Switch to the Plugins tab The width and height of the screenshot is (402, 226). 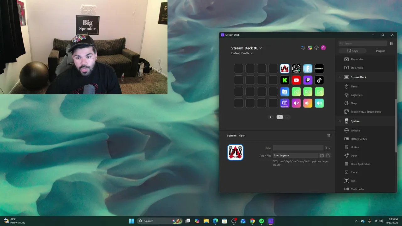click(x=380, y=51)
